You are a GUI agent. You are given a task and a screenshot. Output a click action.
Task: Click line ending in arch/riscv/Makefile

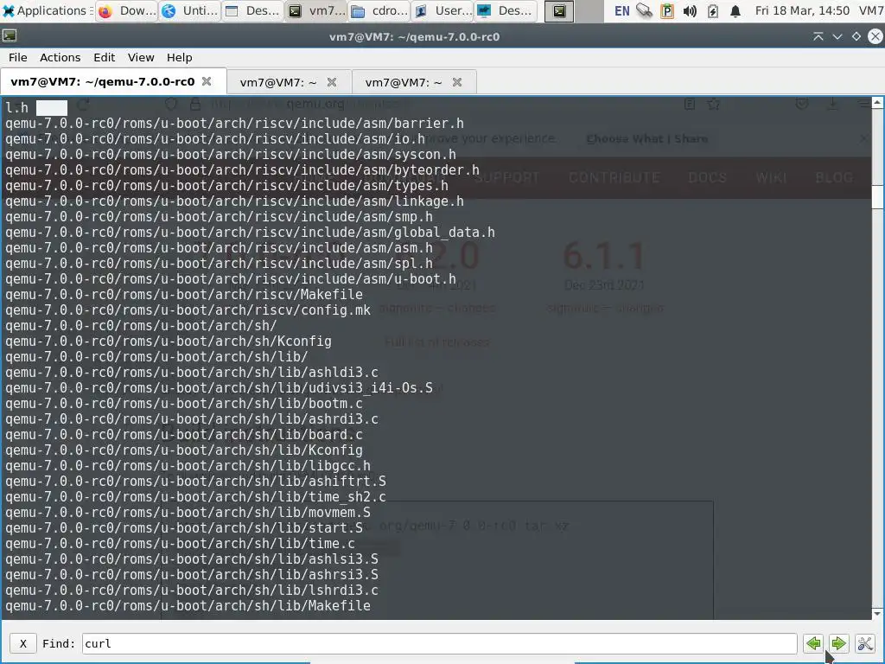184,294
